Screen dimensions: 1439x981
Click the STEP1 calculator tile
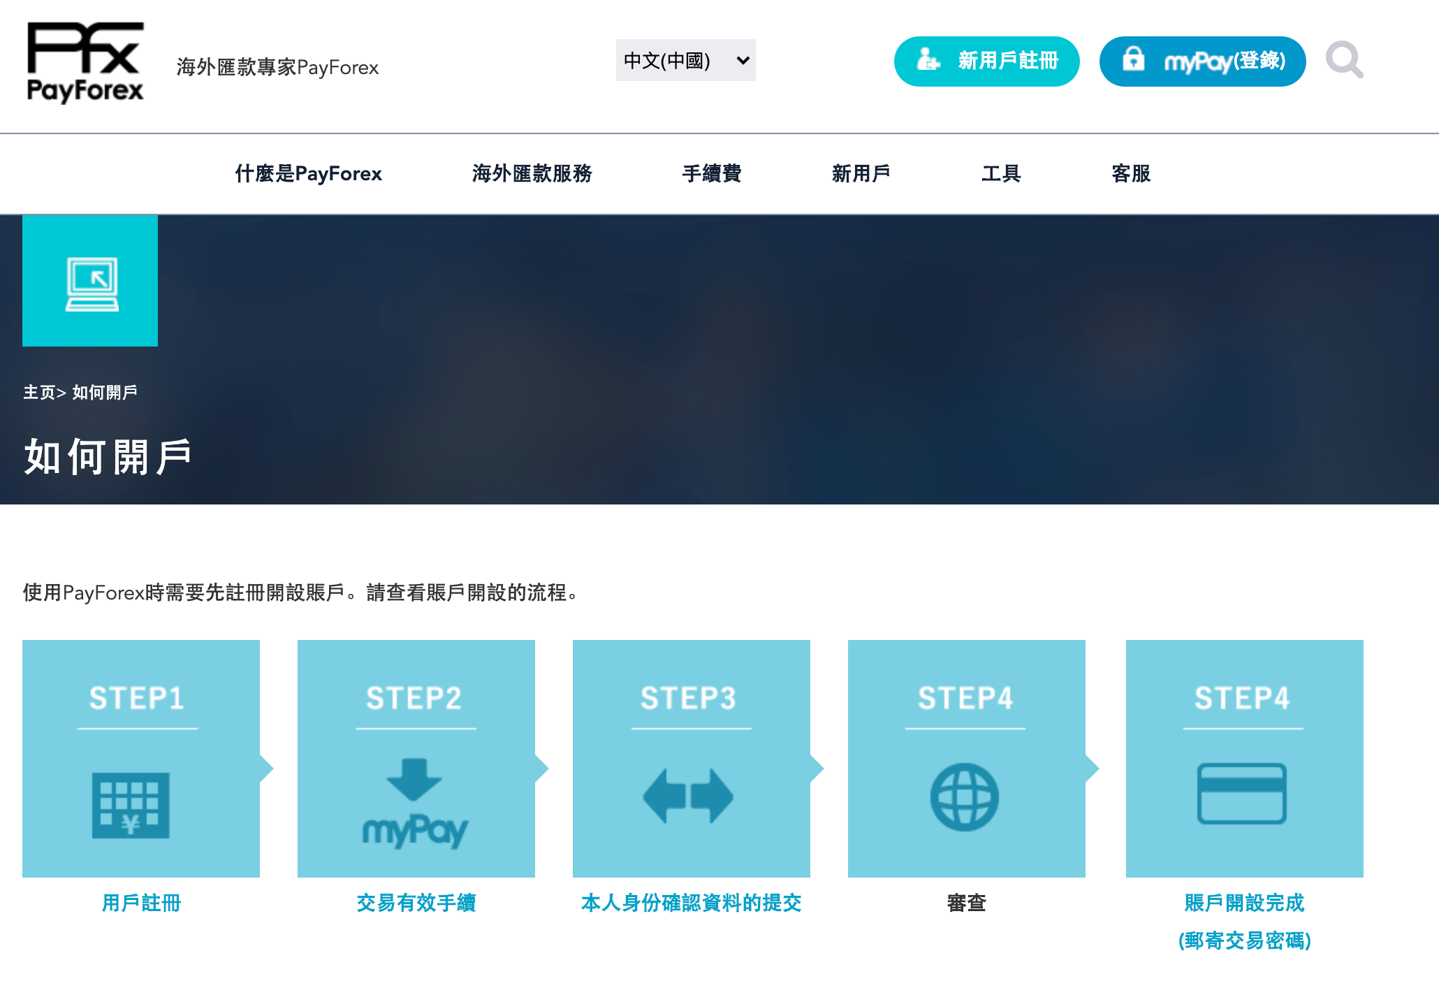[141, 758]
